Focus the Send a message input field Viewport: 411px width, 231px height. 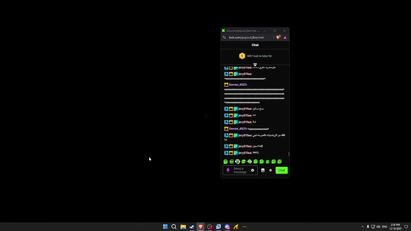[x=240, y=170]
